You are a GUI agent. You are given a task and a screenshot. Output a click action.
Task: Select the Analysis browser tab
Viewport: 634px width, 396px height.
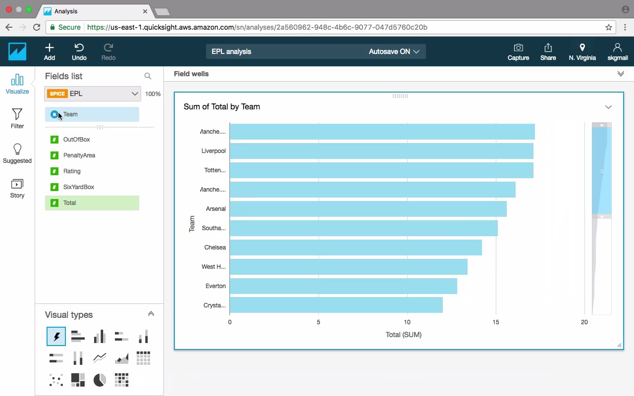tap(96, 11)
